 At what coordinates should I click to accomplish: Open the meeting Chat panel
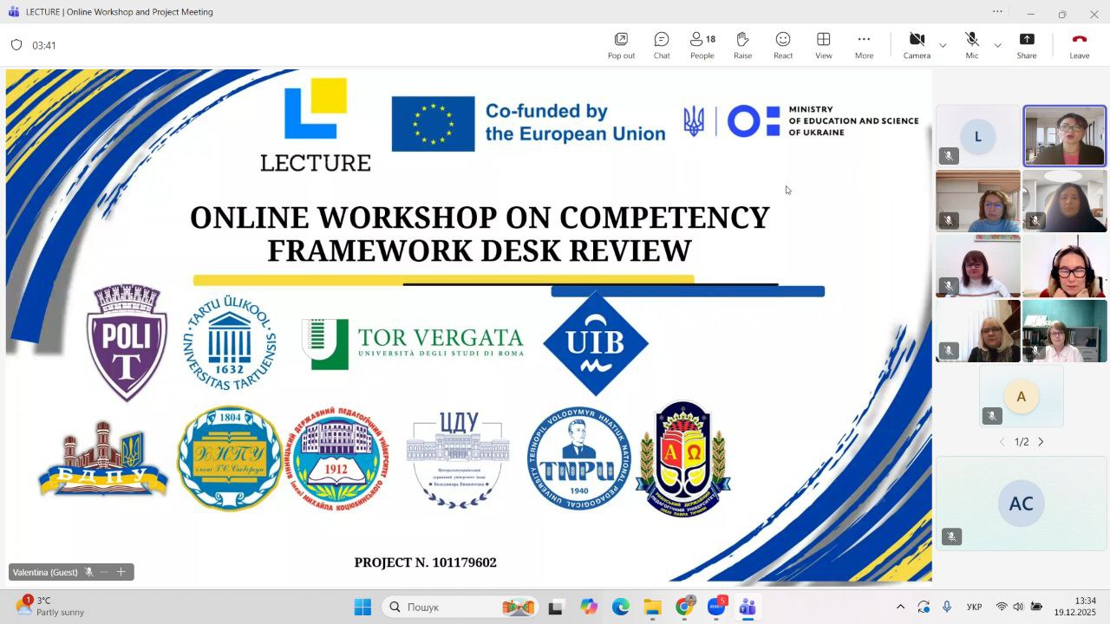[662, 45]
